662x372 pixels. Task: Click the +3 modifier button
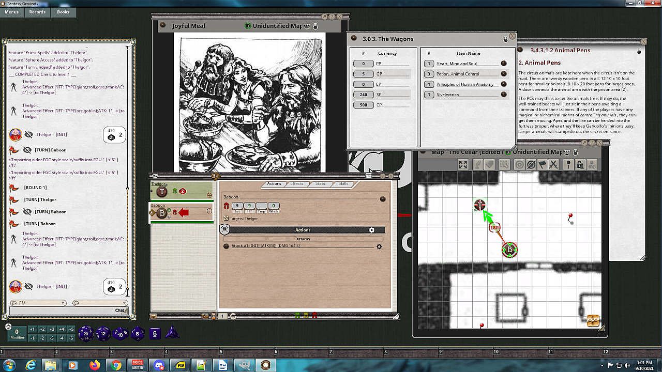tap(52, 329)
